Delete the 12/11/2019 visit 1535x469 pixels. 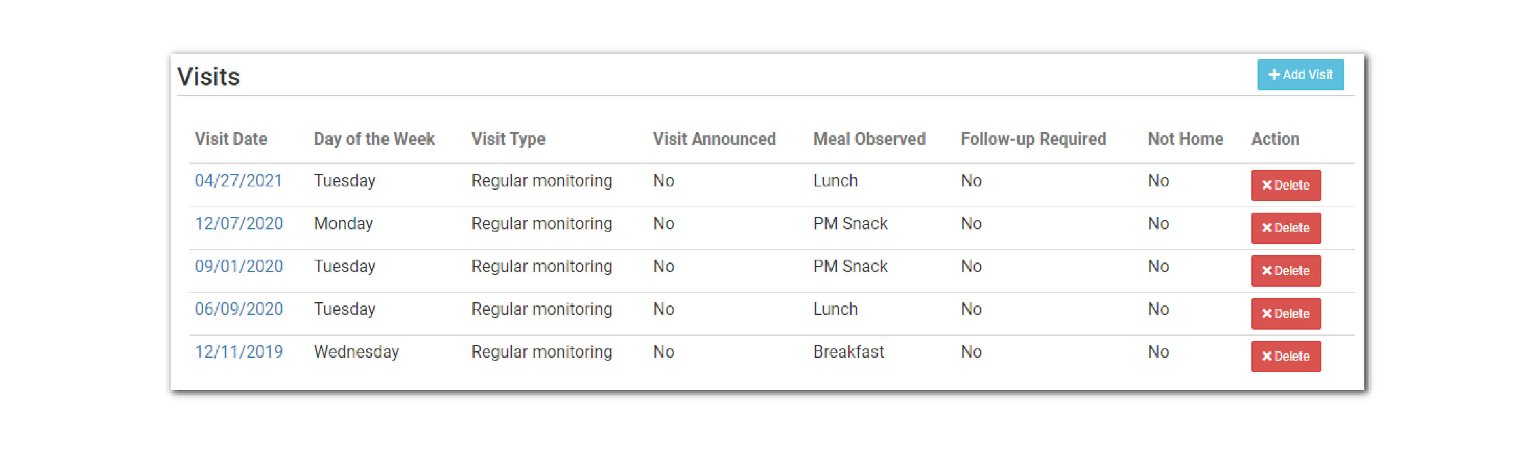1285,357
